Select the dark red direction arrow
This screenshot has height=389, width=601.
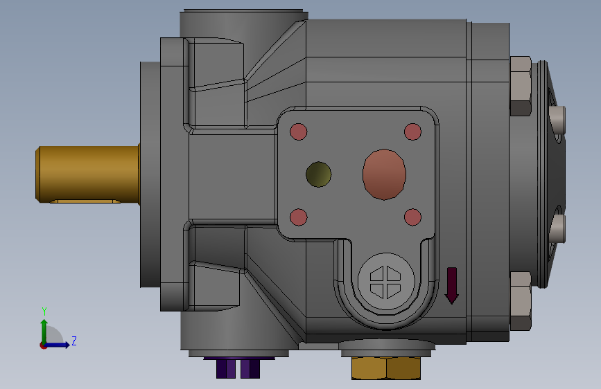452,286
